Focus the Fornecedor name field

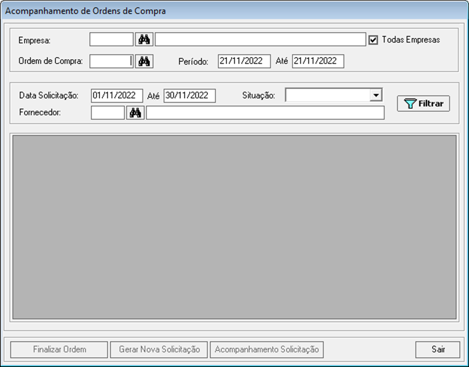(x=265, y=113)
